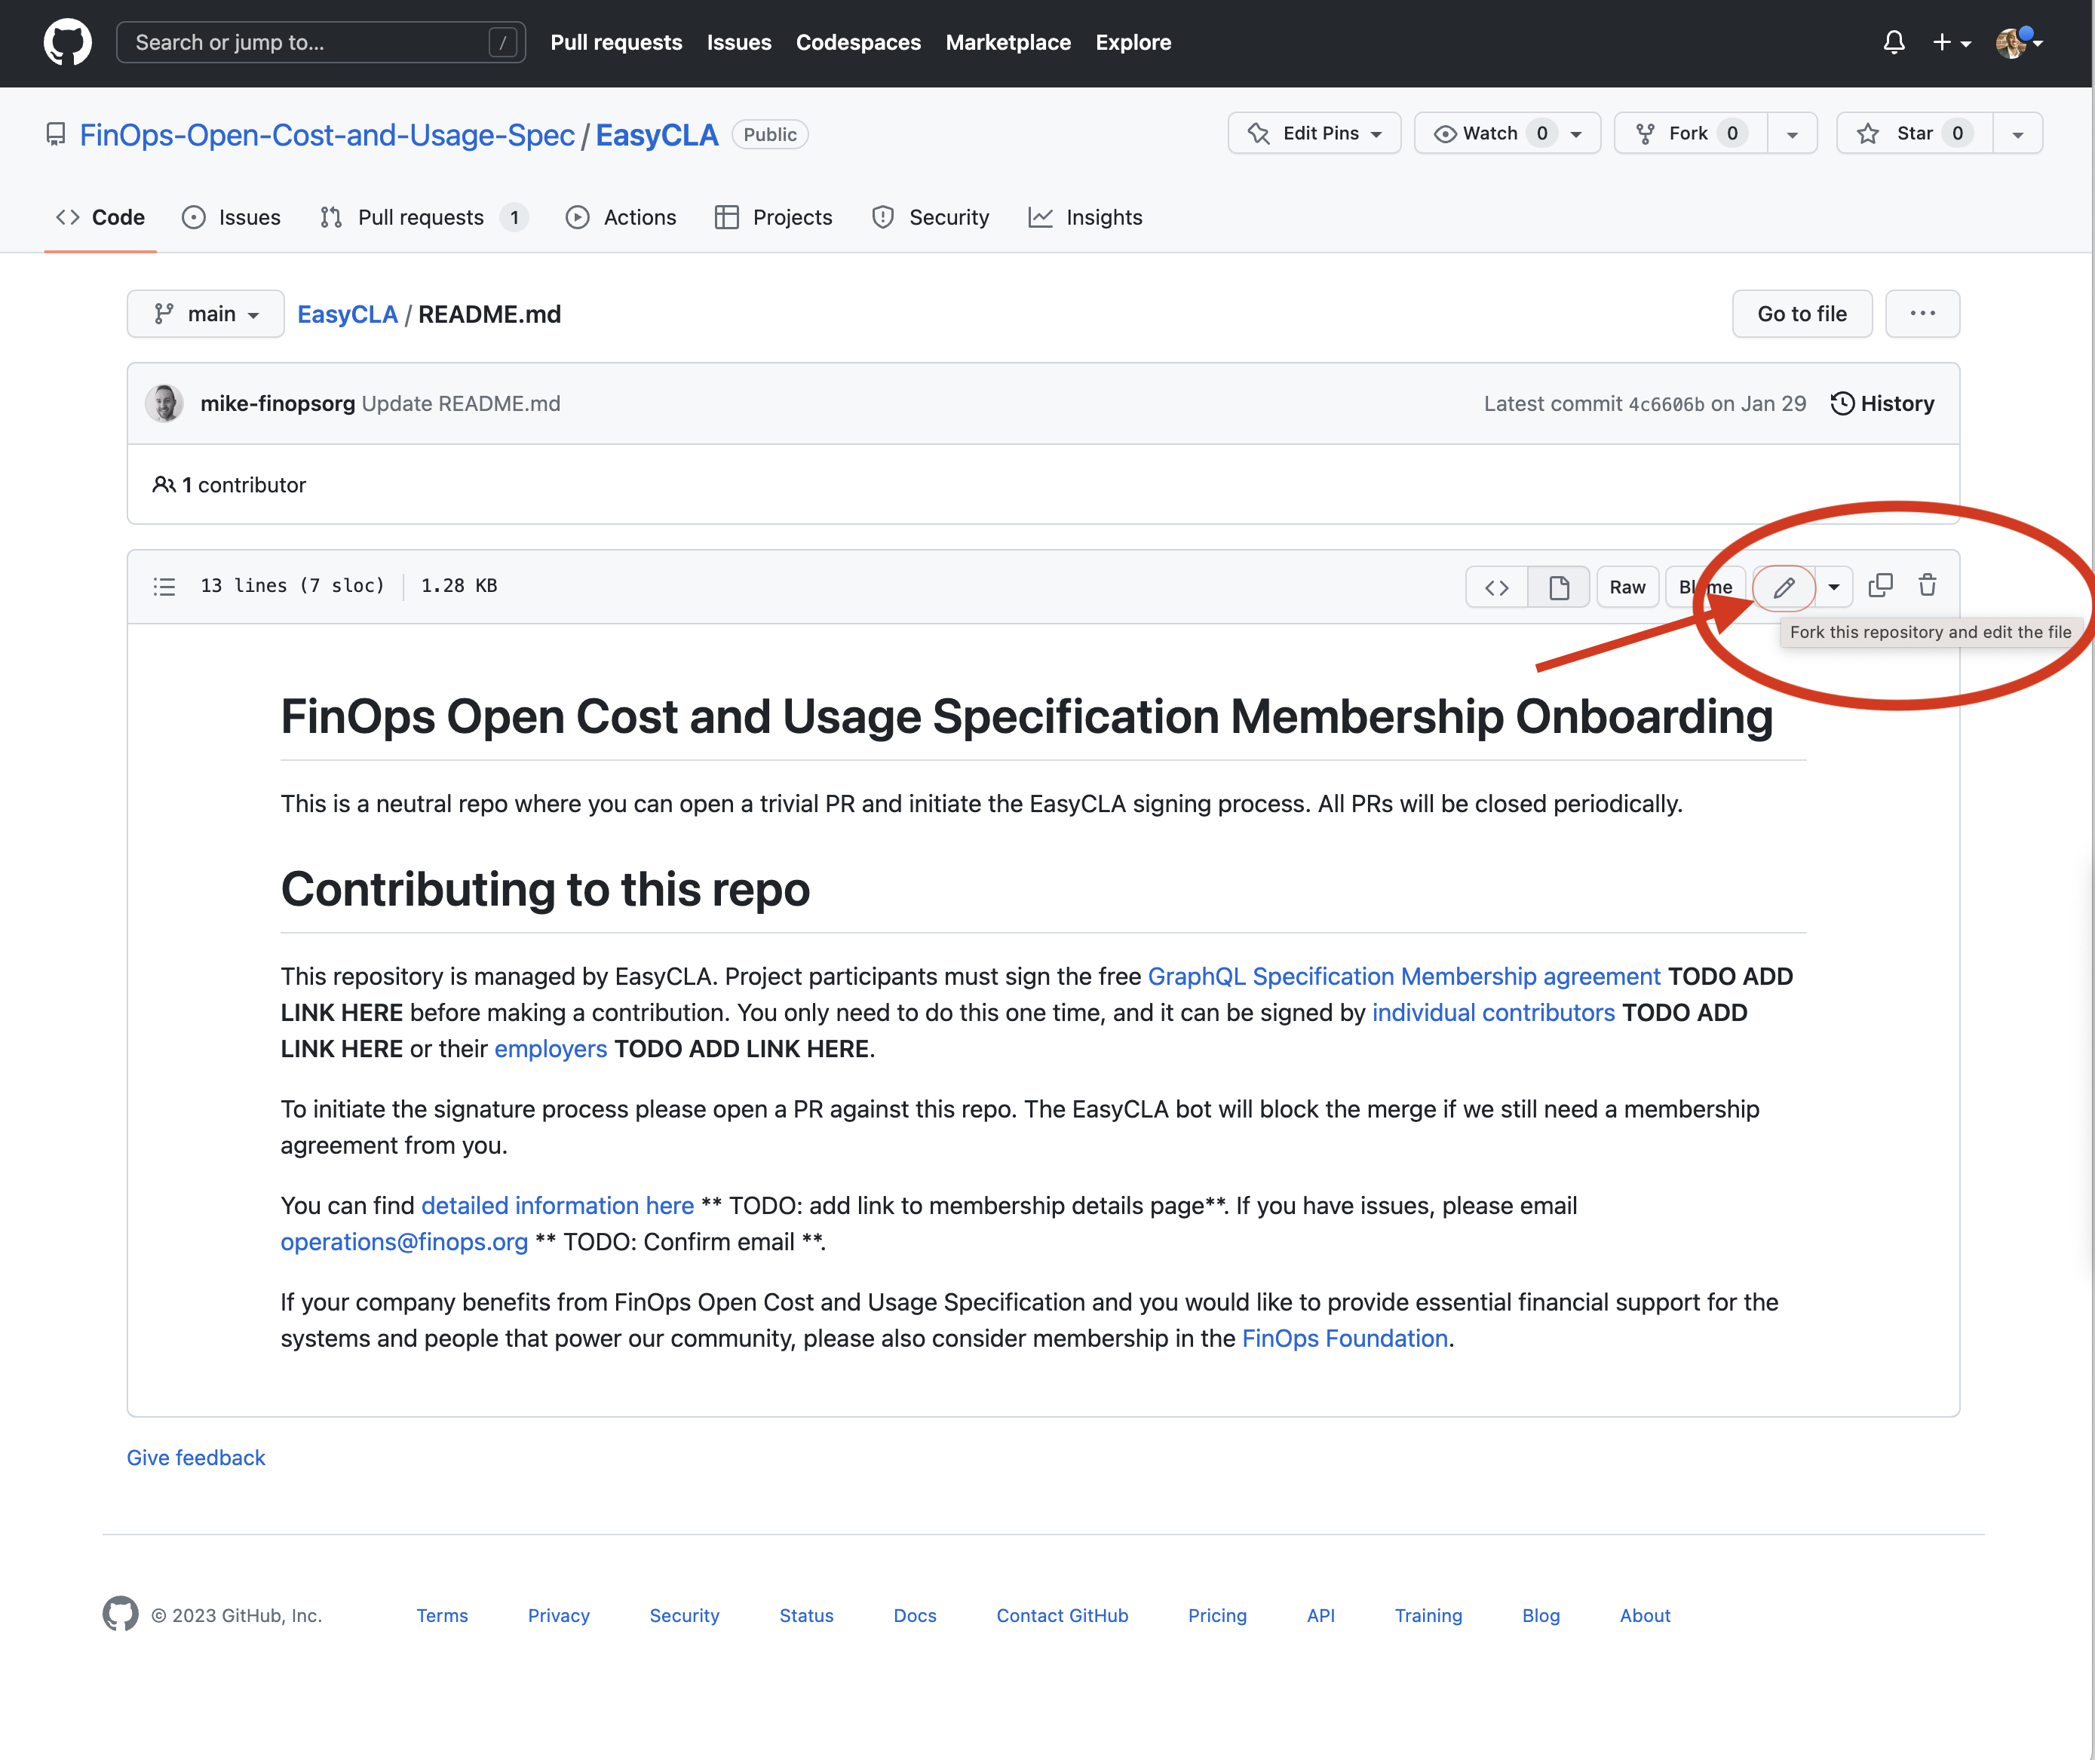This screenshot has width=2095, height=1760.
Task: Open the table of contents list icon
Action: click(x=164, y=587)
